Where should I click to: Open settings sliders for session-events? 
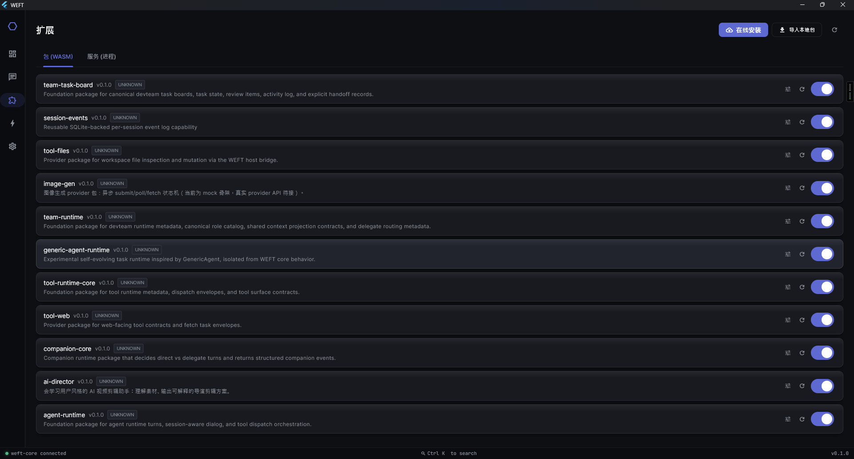(788, 122)
